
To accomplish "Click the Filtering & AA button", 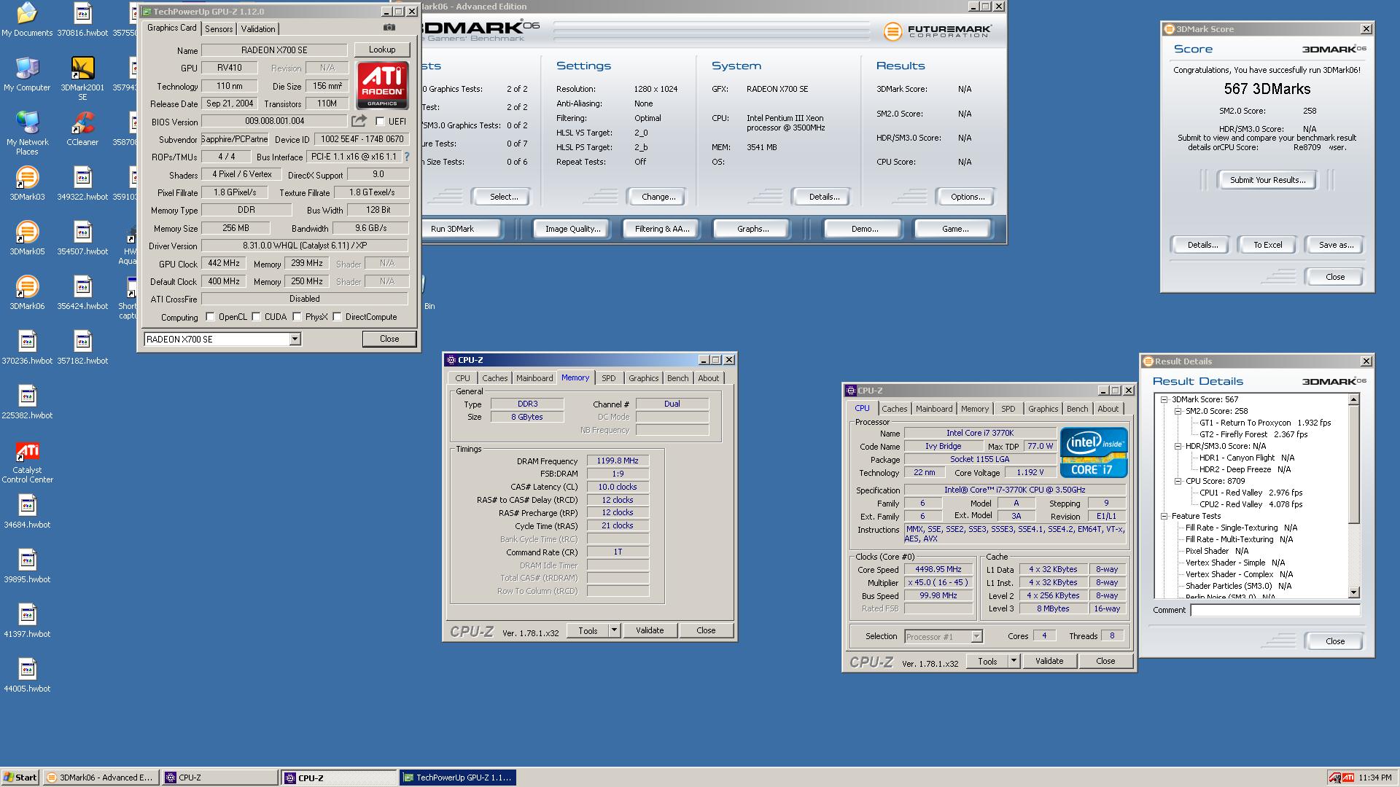I will coord(661,229).
